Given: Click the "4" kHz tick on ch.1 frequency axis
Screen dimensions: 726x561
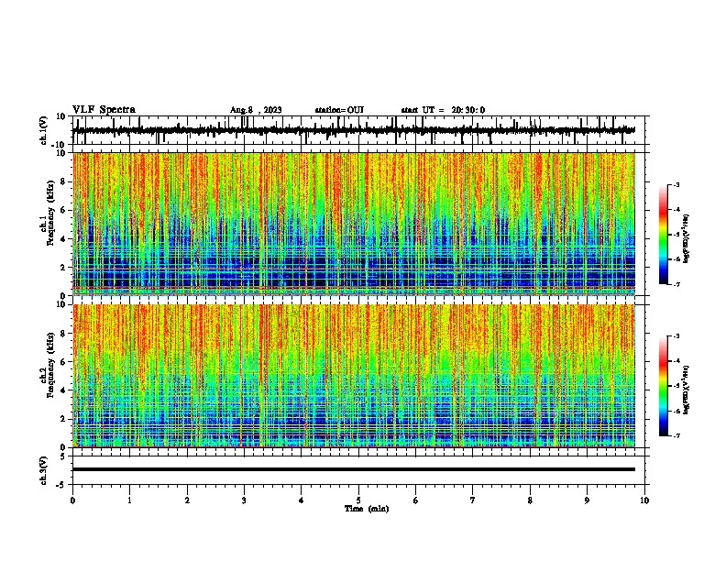Looking at the screenshot, I should 63,239.
